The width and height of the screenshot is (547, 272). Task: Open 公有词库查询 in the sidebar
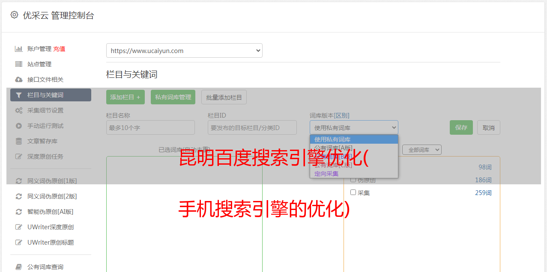[x=45, y=267]
